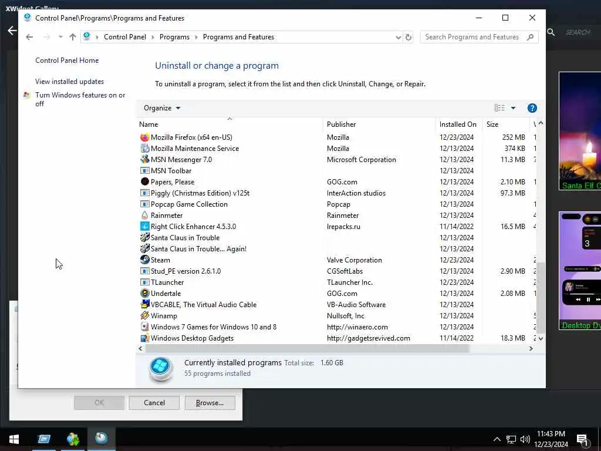Open View installed updates link
The width and height of the screenshot is (601, 451).
(69, 81)
